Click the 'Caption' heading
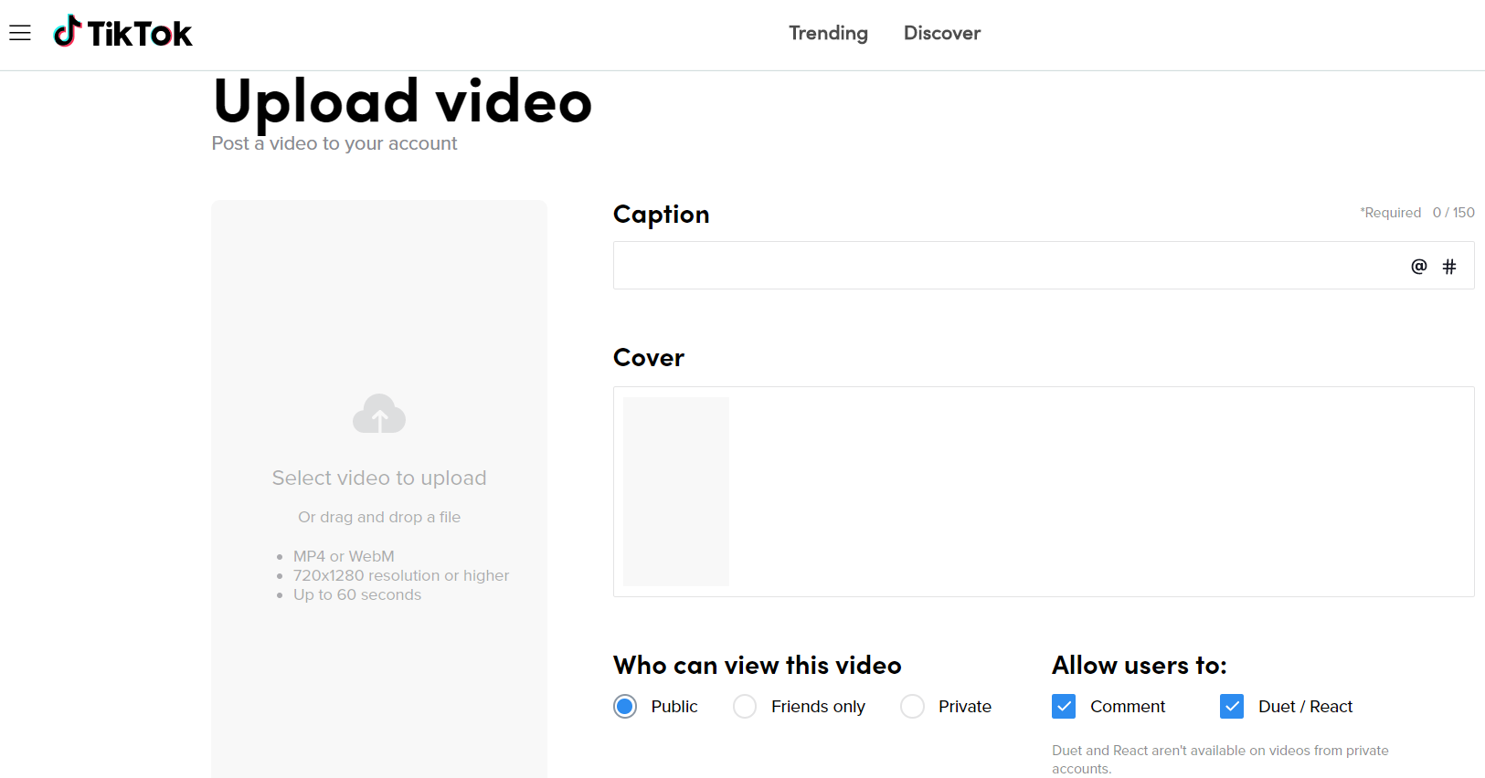The width and height of the screenshot is (1485, 778). 662,215
